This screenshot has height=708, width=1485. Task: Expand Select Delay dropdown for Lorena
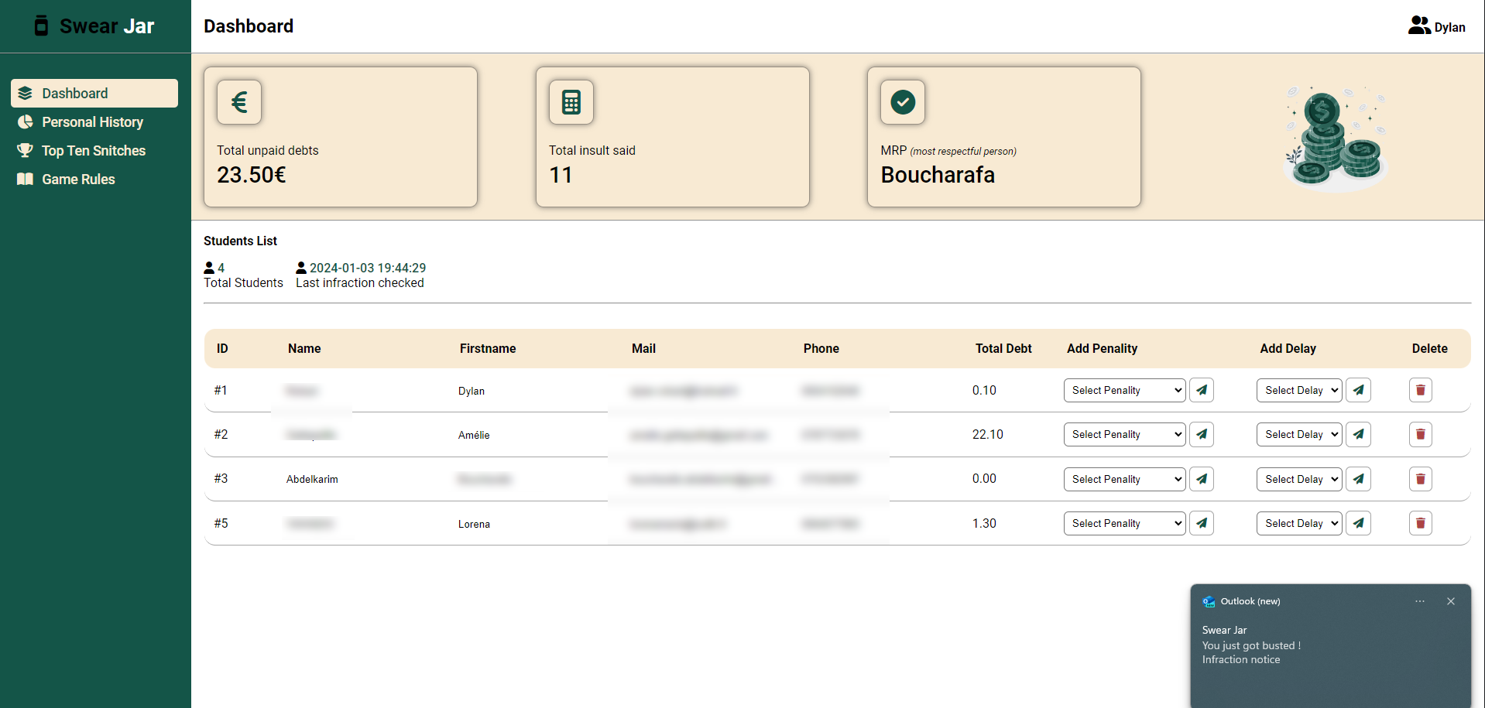1299,523
